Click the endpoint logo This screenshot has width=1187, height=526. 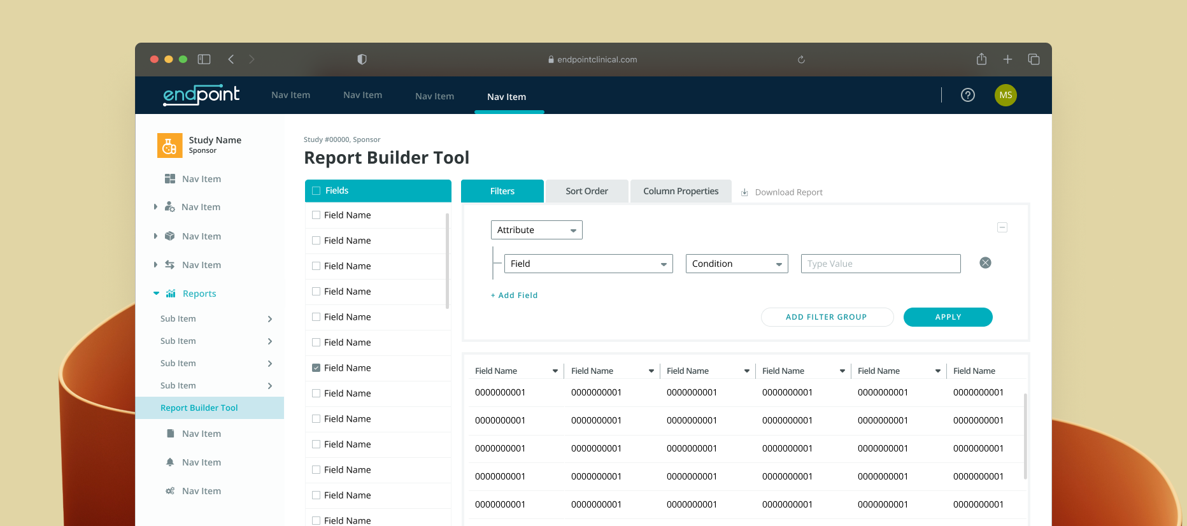[x=201, y=95]
